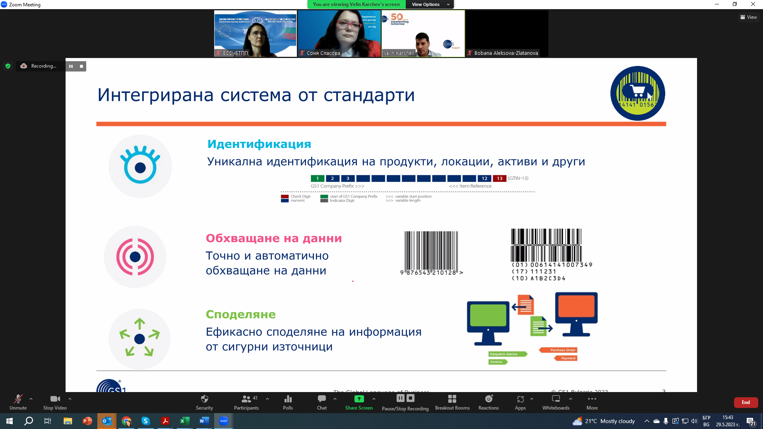Image resolution: width=763 pixels, height=429 pixels.
Task: Pause recording via top-left pause button
Action: [71, 66]
